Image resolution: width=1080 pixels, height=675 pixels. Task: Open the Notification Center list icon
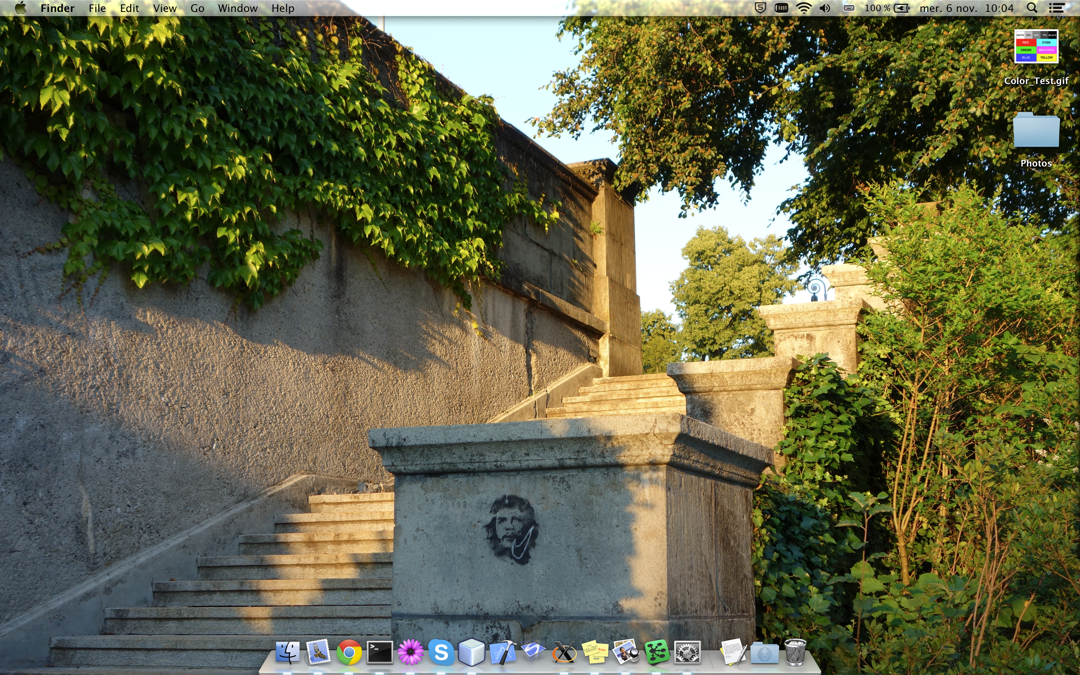1056,8
